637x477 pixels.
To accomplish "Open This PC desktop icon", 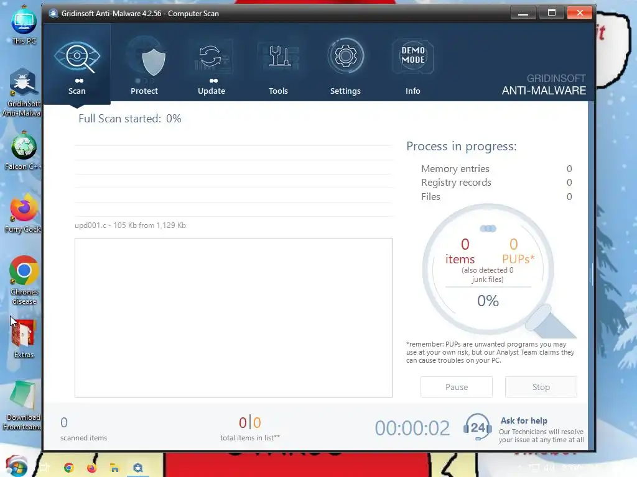I will 24,25.
